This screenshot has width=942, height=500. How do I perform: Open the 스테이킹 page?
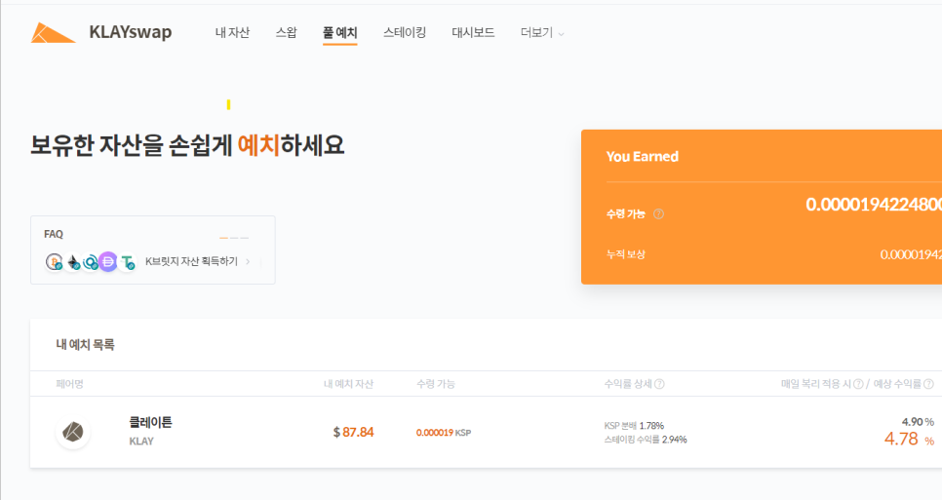click(x=405, y=32)
